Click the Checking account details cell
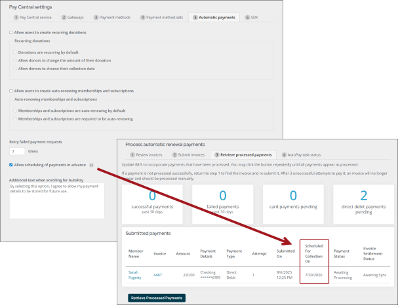The width and height of the screenshot is (398, 305). (210, 275)
